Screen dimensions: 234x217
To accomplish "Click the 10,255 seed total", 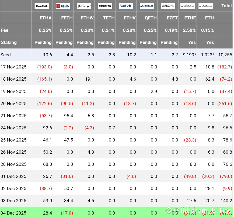I will 225,55.
